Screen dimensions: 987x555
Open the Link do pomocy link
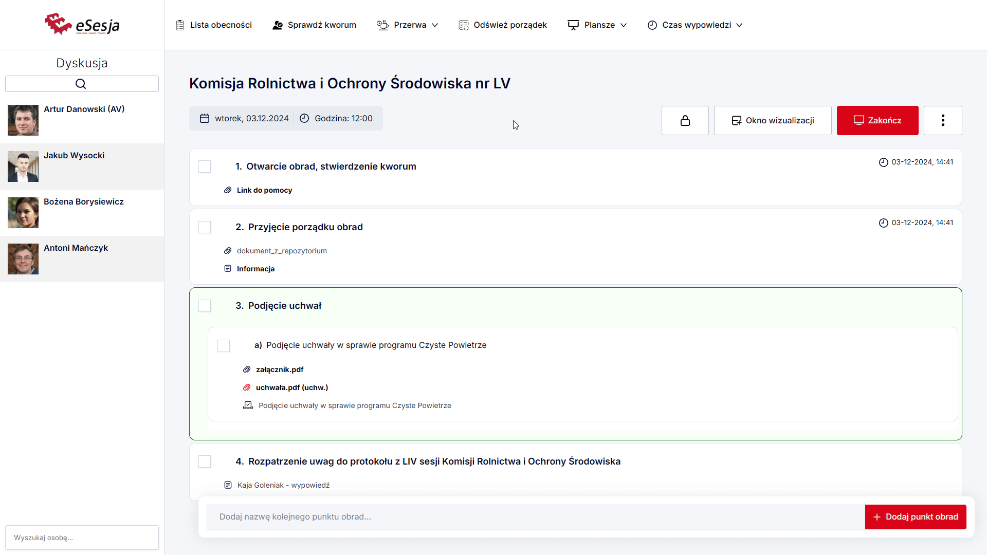264,190
